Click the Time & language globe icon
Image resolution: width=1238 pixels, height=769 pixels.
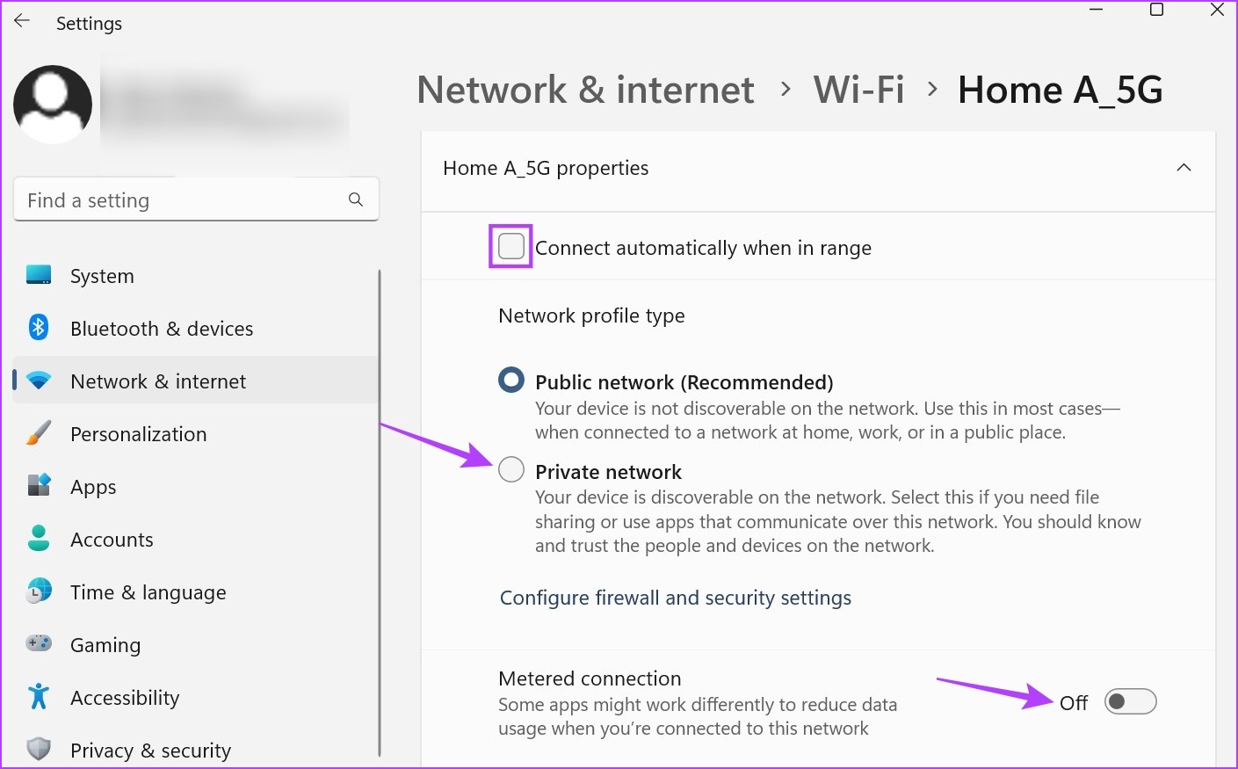(x=39, y=591)
